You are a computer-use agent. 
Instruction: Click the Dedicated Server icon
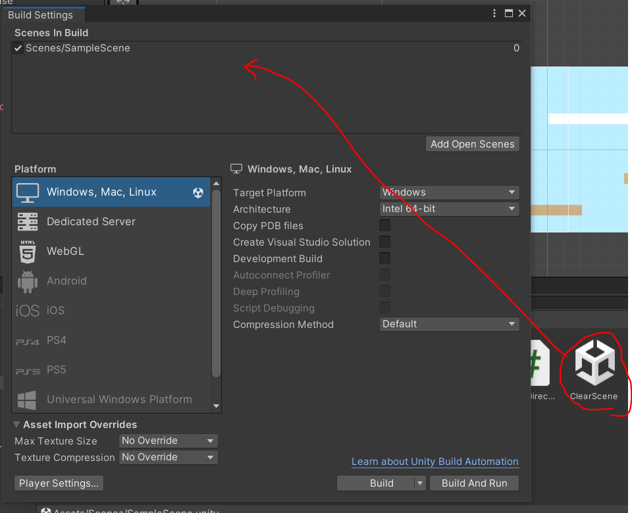28,222
